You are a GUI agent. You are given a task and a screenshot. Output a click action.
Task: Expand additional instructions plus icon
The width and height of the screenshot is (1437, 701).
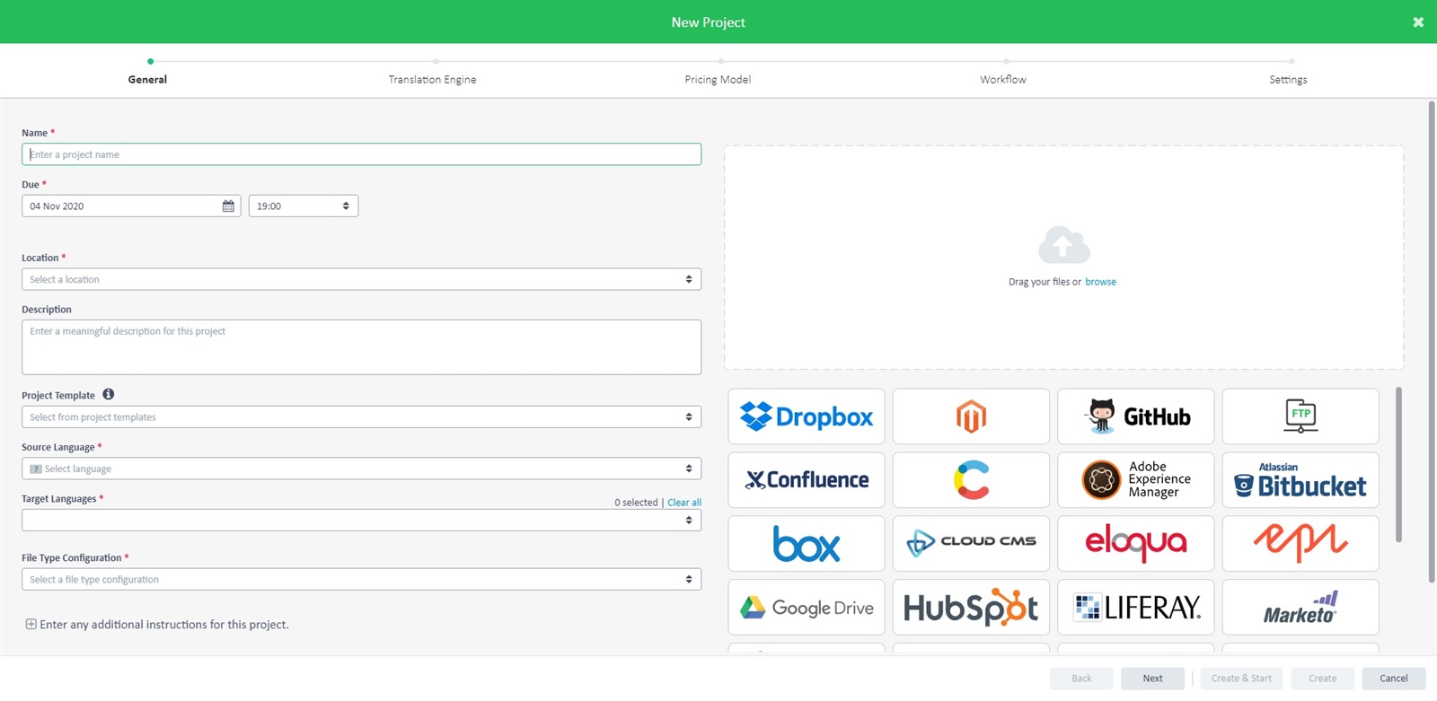(31, 625)
